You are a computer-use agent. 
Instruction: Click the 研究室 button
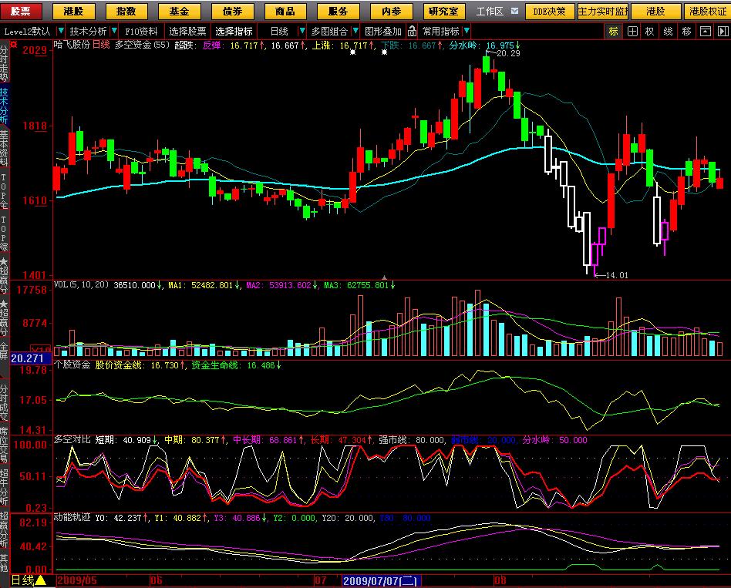pyautogui.click(x=443, y=12)
